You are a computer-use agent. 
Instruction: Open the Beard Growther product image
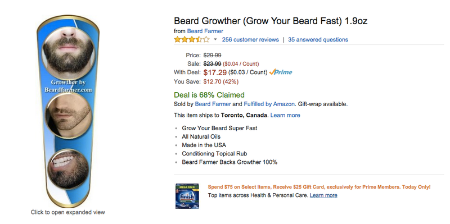(68, 111)
